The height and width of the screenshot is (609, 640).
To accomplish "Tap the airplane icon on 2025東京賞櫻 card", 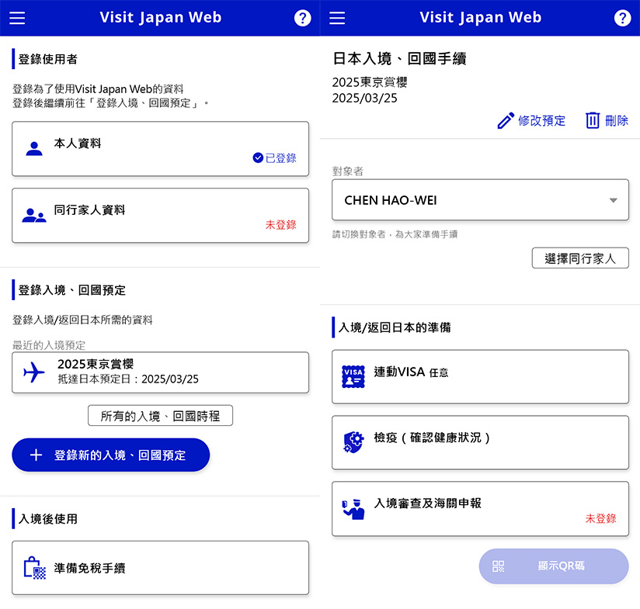I will click(x=34, y=372).
